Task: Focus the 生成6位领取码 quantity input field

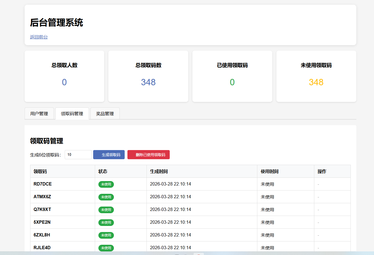Action: pyautogui.click(x=78, y=155)
